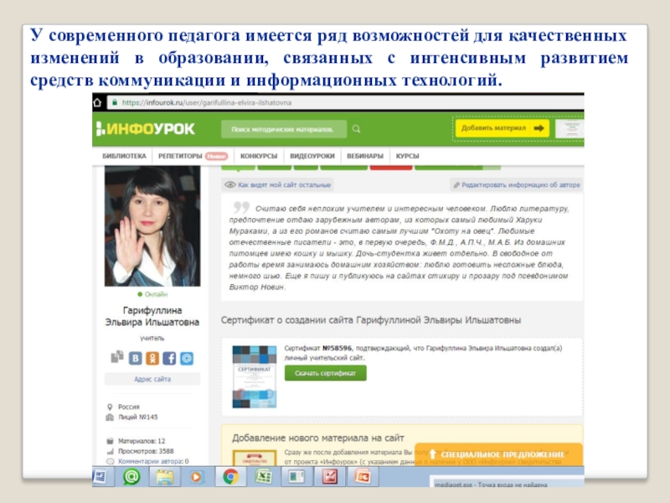
Task: Open Word from the taskbar
Action: (x=100, y=476)
